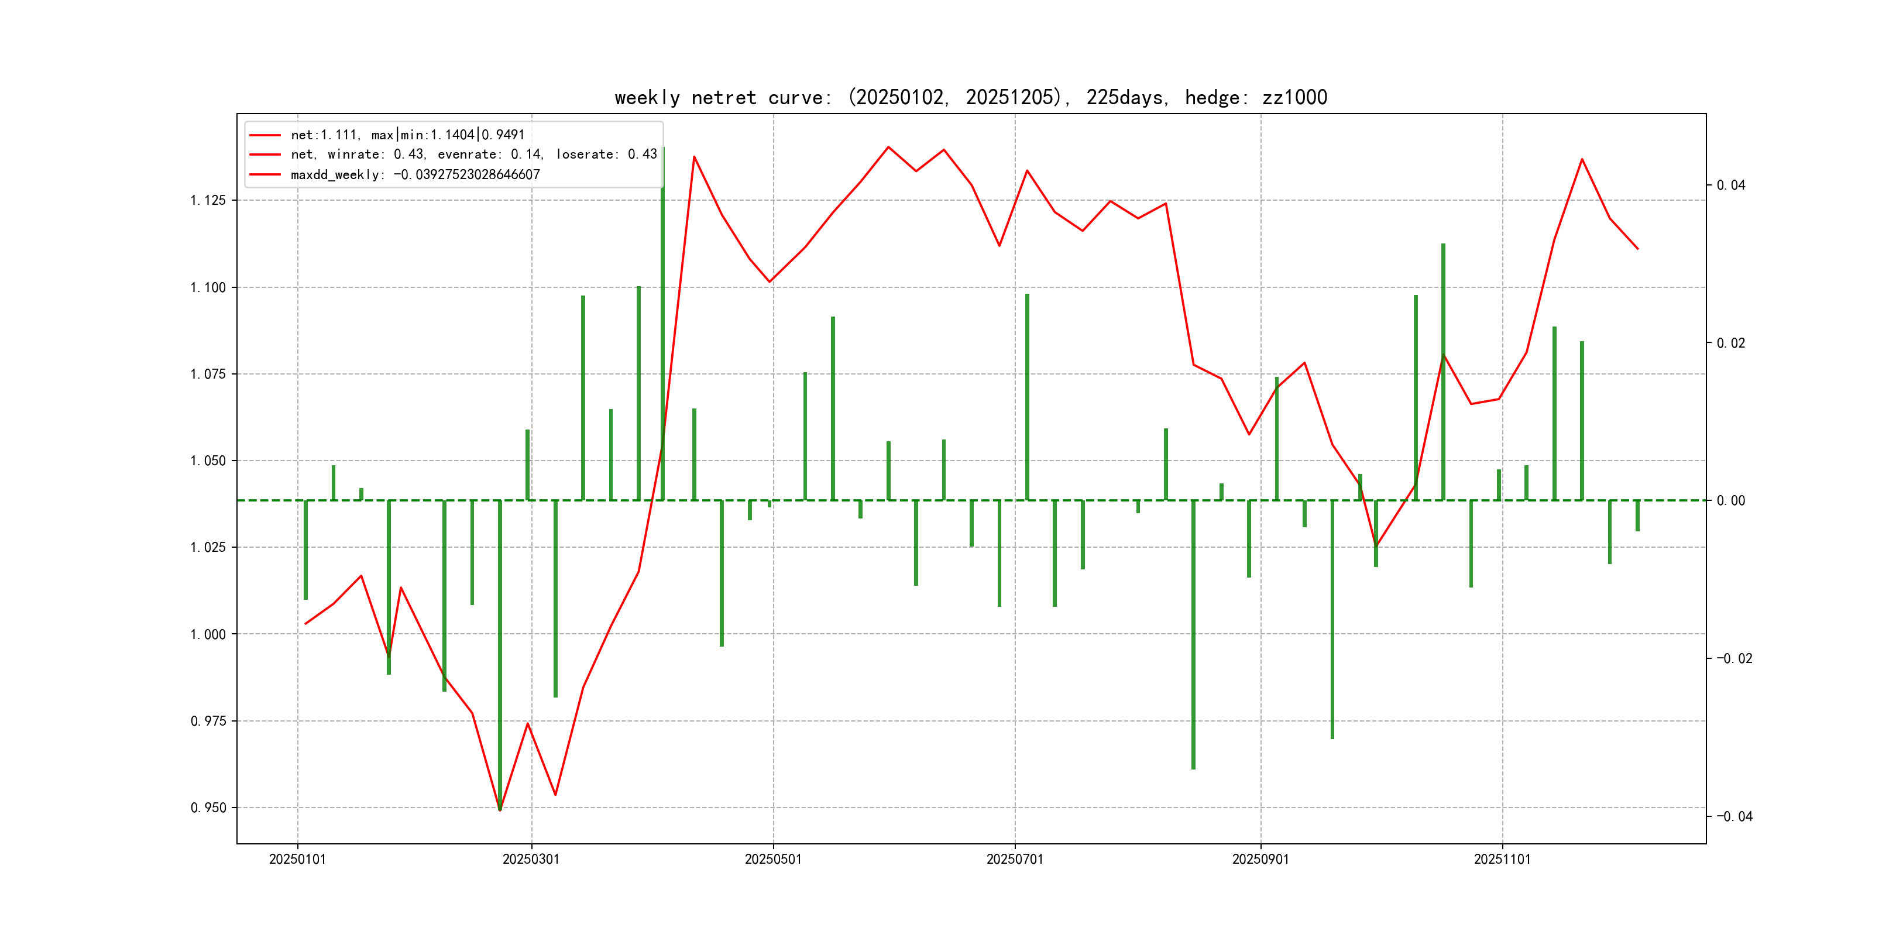The width and height of the screenshot is (1896, 948).
Task: Click x-axis tick label 20251101
Action: coord(1502,859)
